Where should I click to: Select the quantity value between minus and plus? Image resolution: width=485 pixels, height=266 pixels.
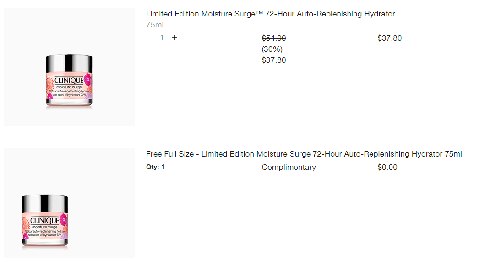162,38
